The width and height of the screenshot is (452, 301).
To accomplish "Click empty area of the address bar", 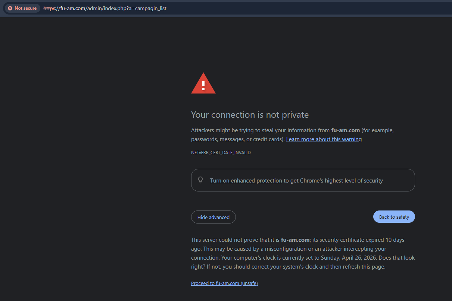I will [x=299, y=8].
